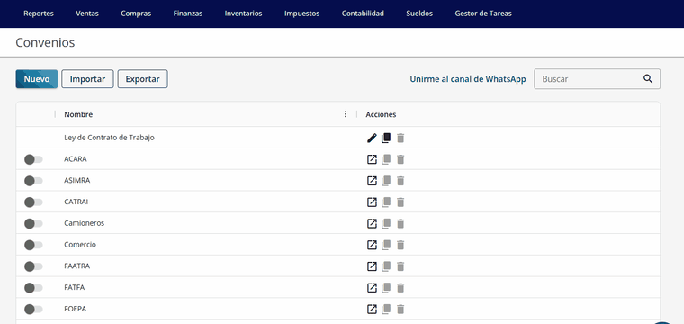Follow the Unirme al canal de WhatsApp link
The image size is (684, 324).
click(x=468, y=79)
